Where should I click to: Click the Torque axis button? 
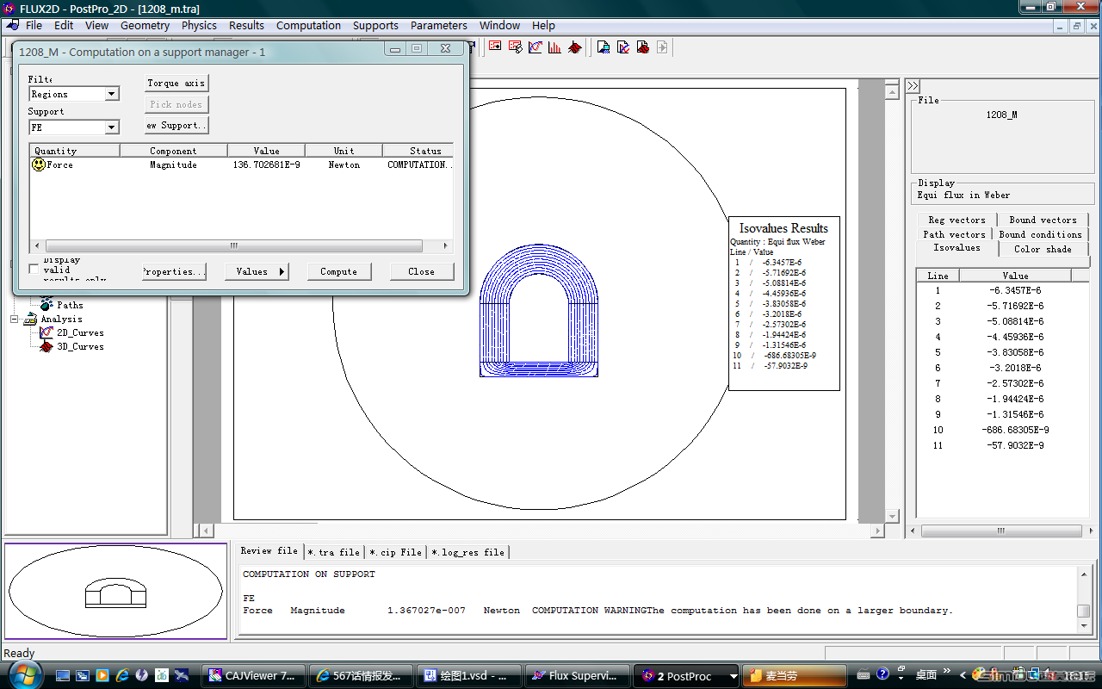(x=176, y=83)
